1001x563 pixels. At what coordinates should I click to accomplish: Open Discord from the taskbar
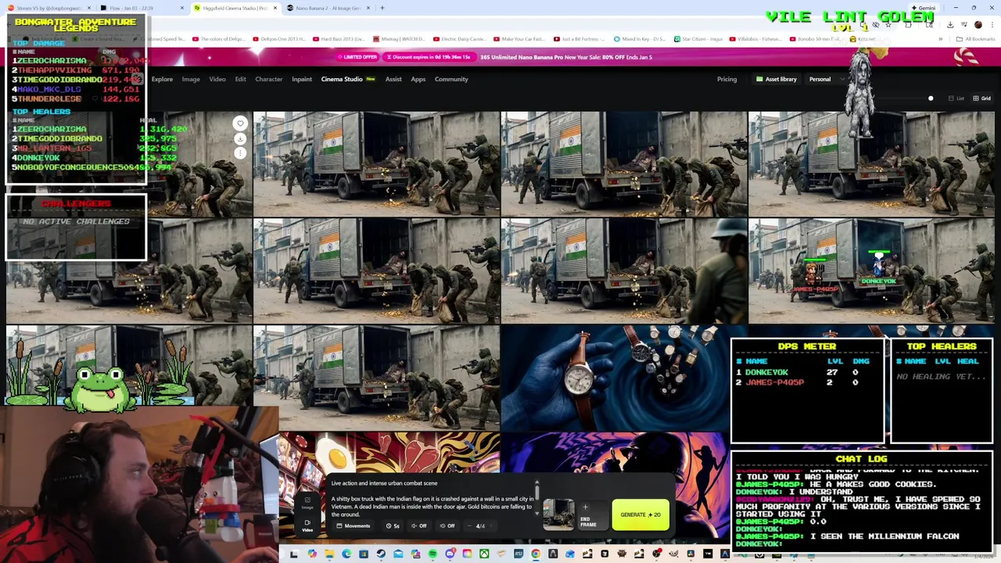point(450,554)
